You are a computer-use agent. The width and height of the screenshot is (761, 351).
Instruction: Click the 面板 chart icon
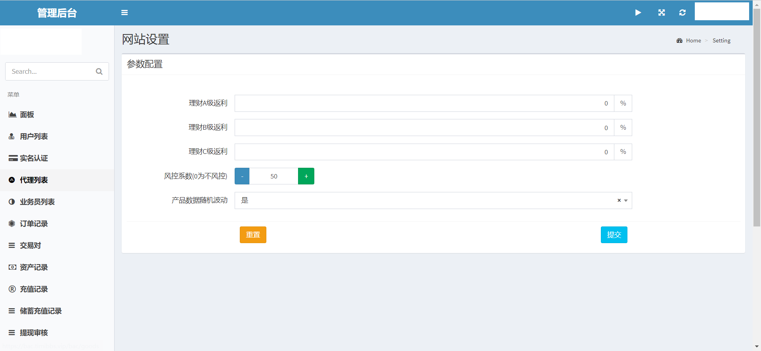(x=12, y=115)
